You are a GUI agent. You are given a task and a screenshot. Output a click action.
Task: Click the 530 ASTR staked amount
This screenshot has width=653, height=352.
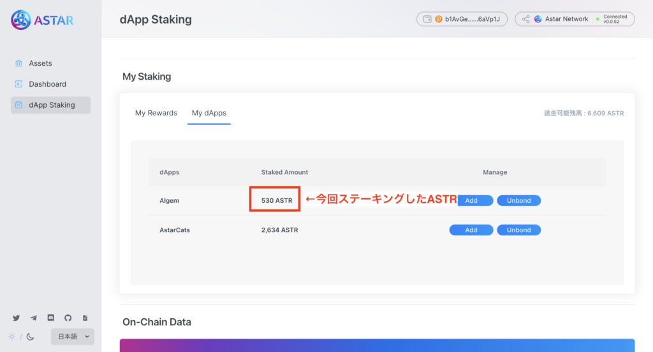277,200
